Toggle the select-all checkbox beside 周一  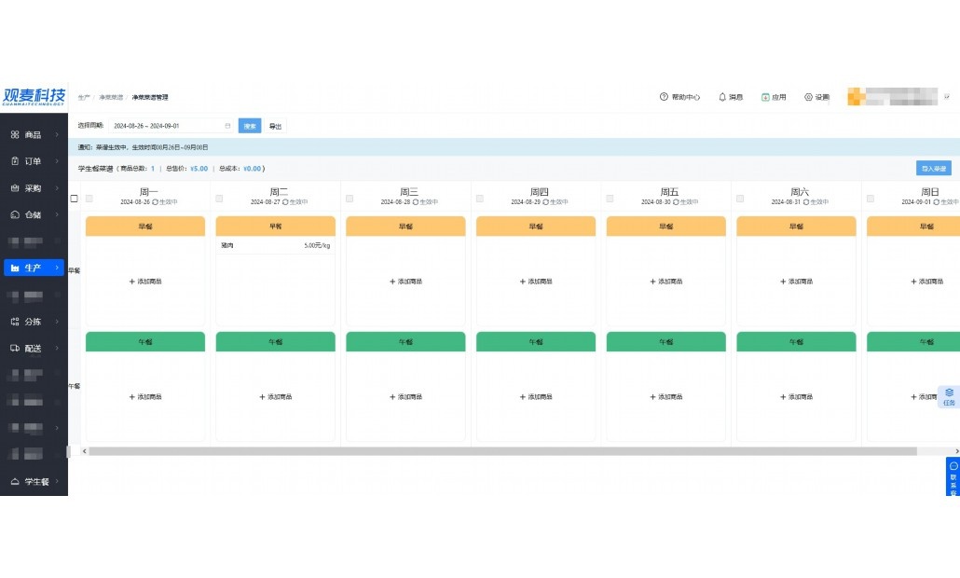[75, 199]
